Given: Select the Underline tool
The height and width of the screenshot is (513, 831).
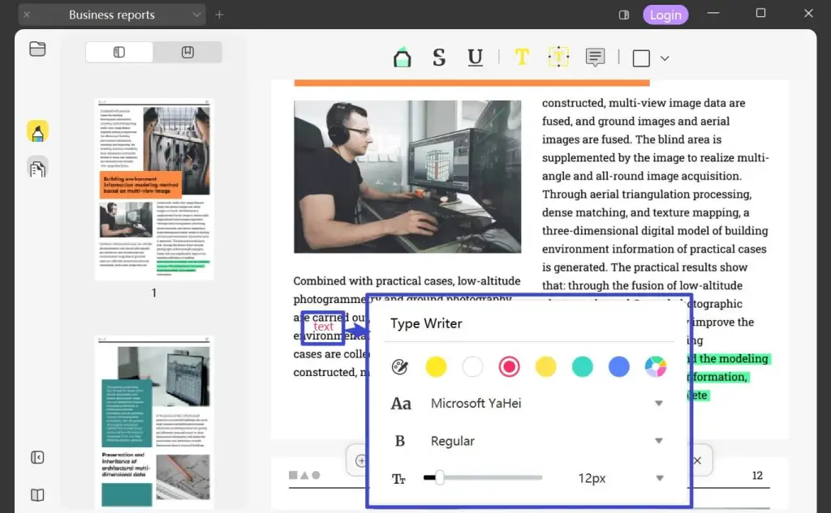Looking at the screenshot, I should (x=476, y=58).
